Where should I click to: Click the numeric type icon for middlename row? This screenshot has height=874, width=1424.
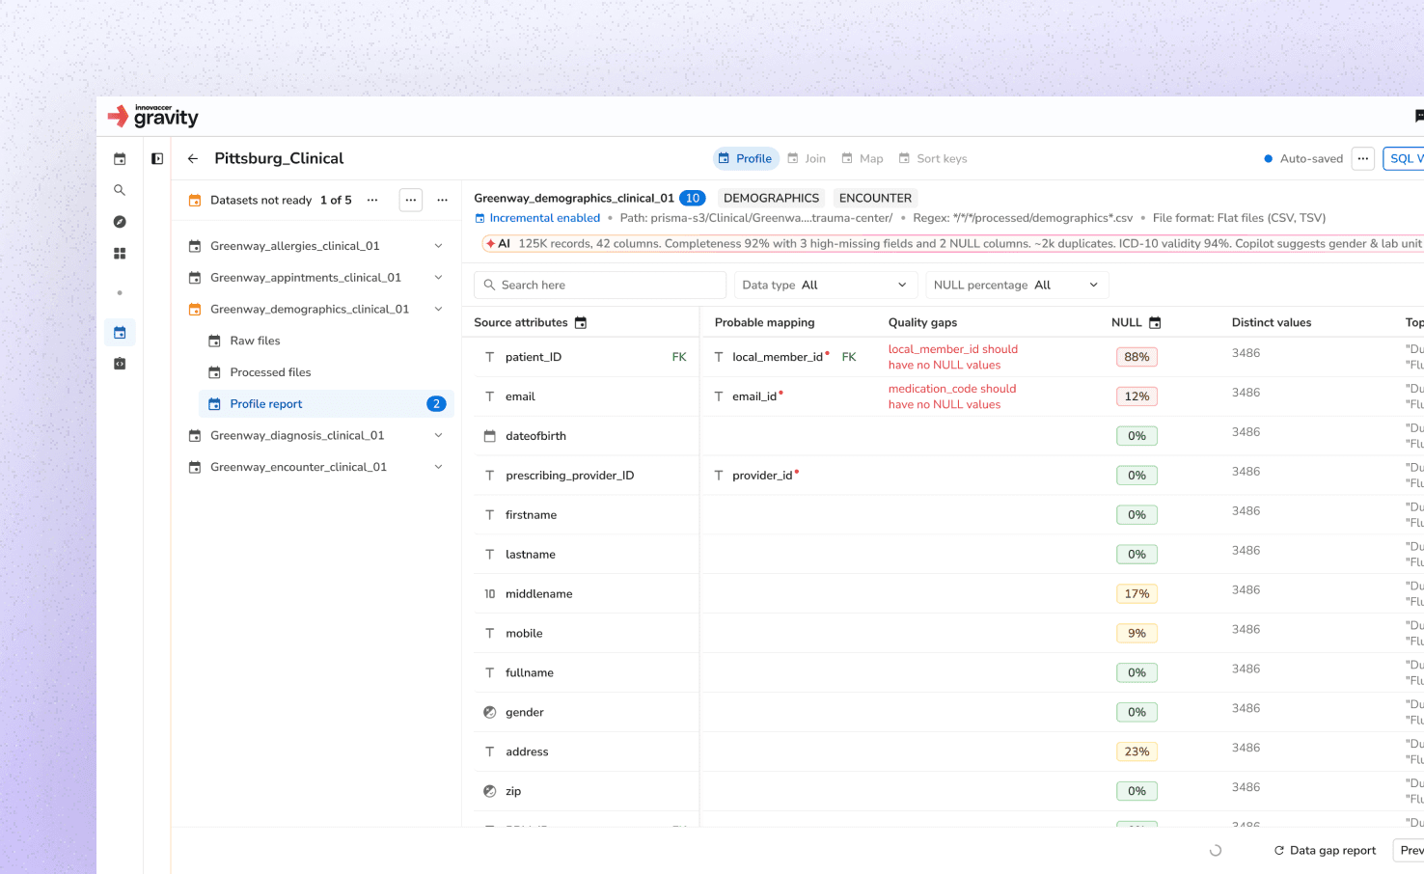[x=490, y=594]
